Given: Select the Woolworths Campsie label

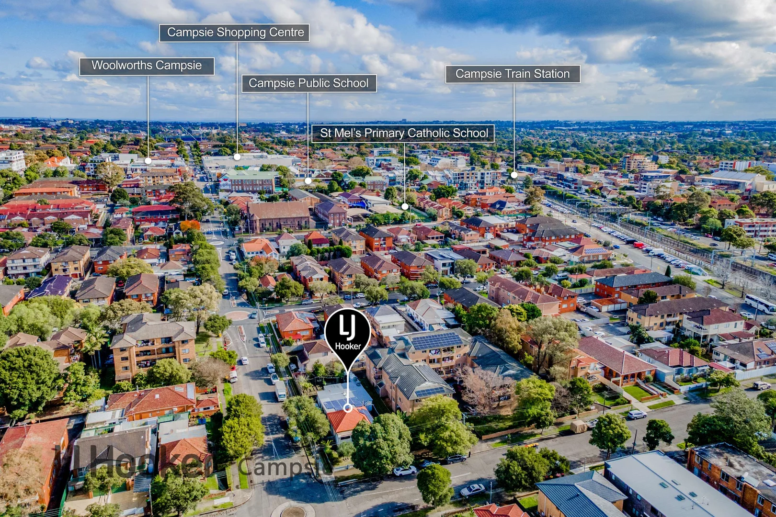Looking at the screenshot, I should click(147, 66).
